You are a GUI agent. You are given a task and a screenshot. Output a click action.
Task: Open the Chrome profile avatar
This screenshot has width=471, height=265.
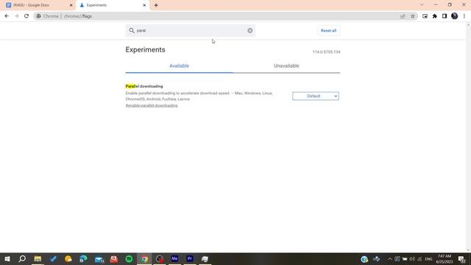click(455, 16)
